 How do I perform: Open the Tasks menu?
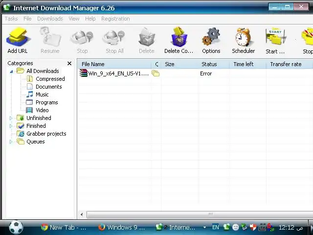click(11, 19)
